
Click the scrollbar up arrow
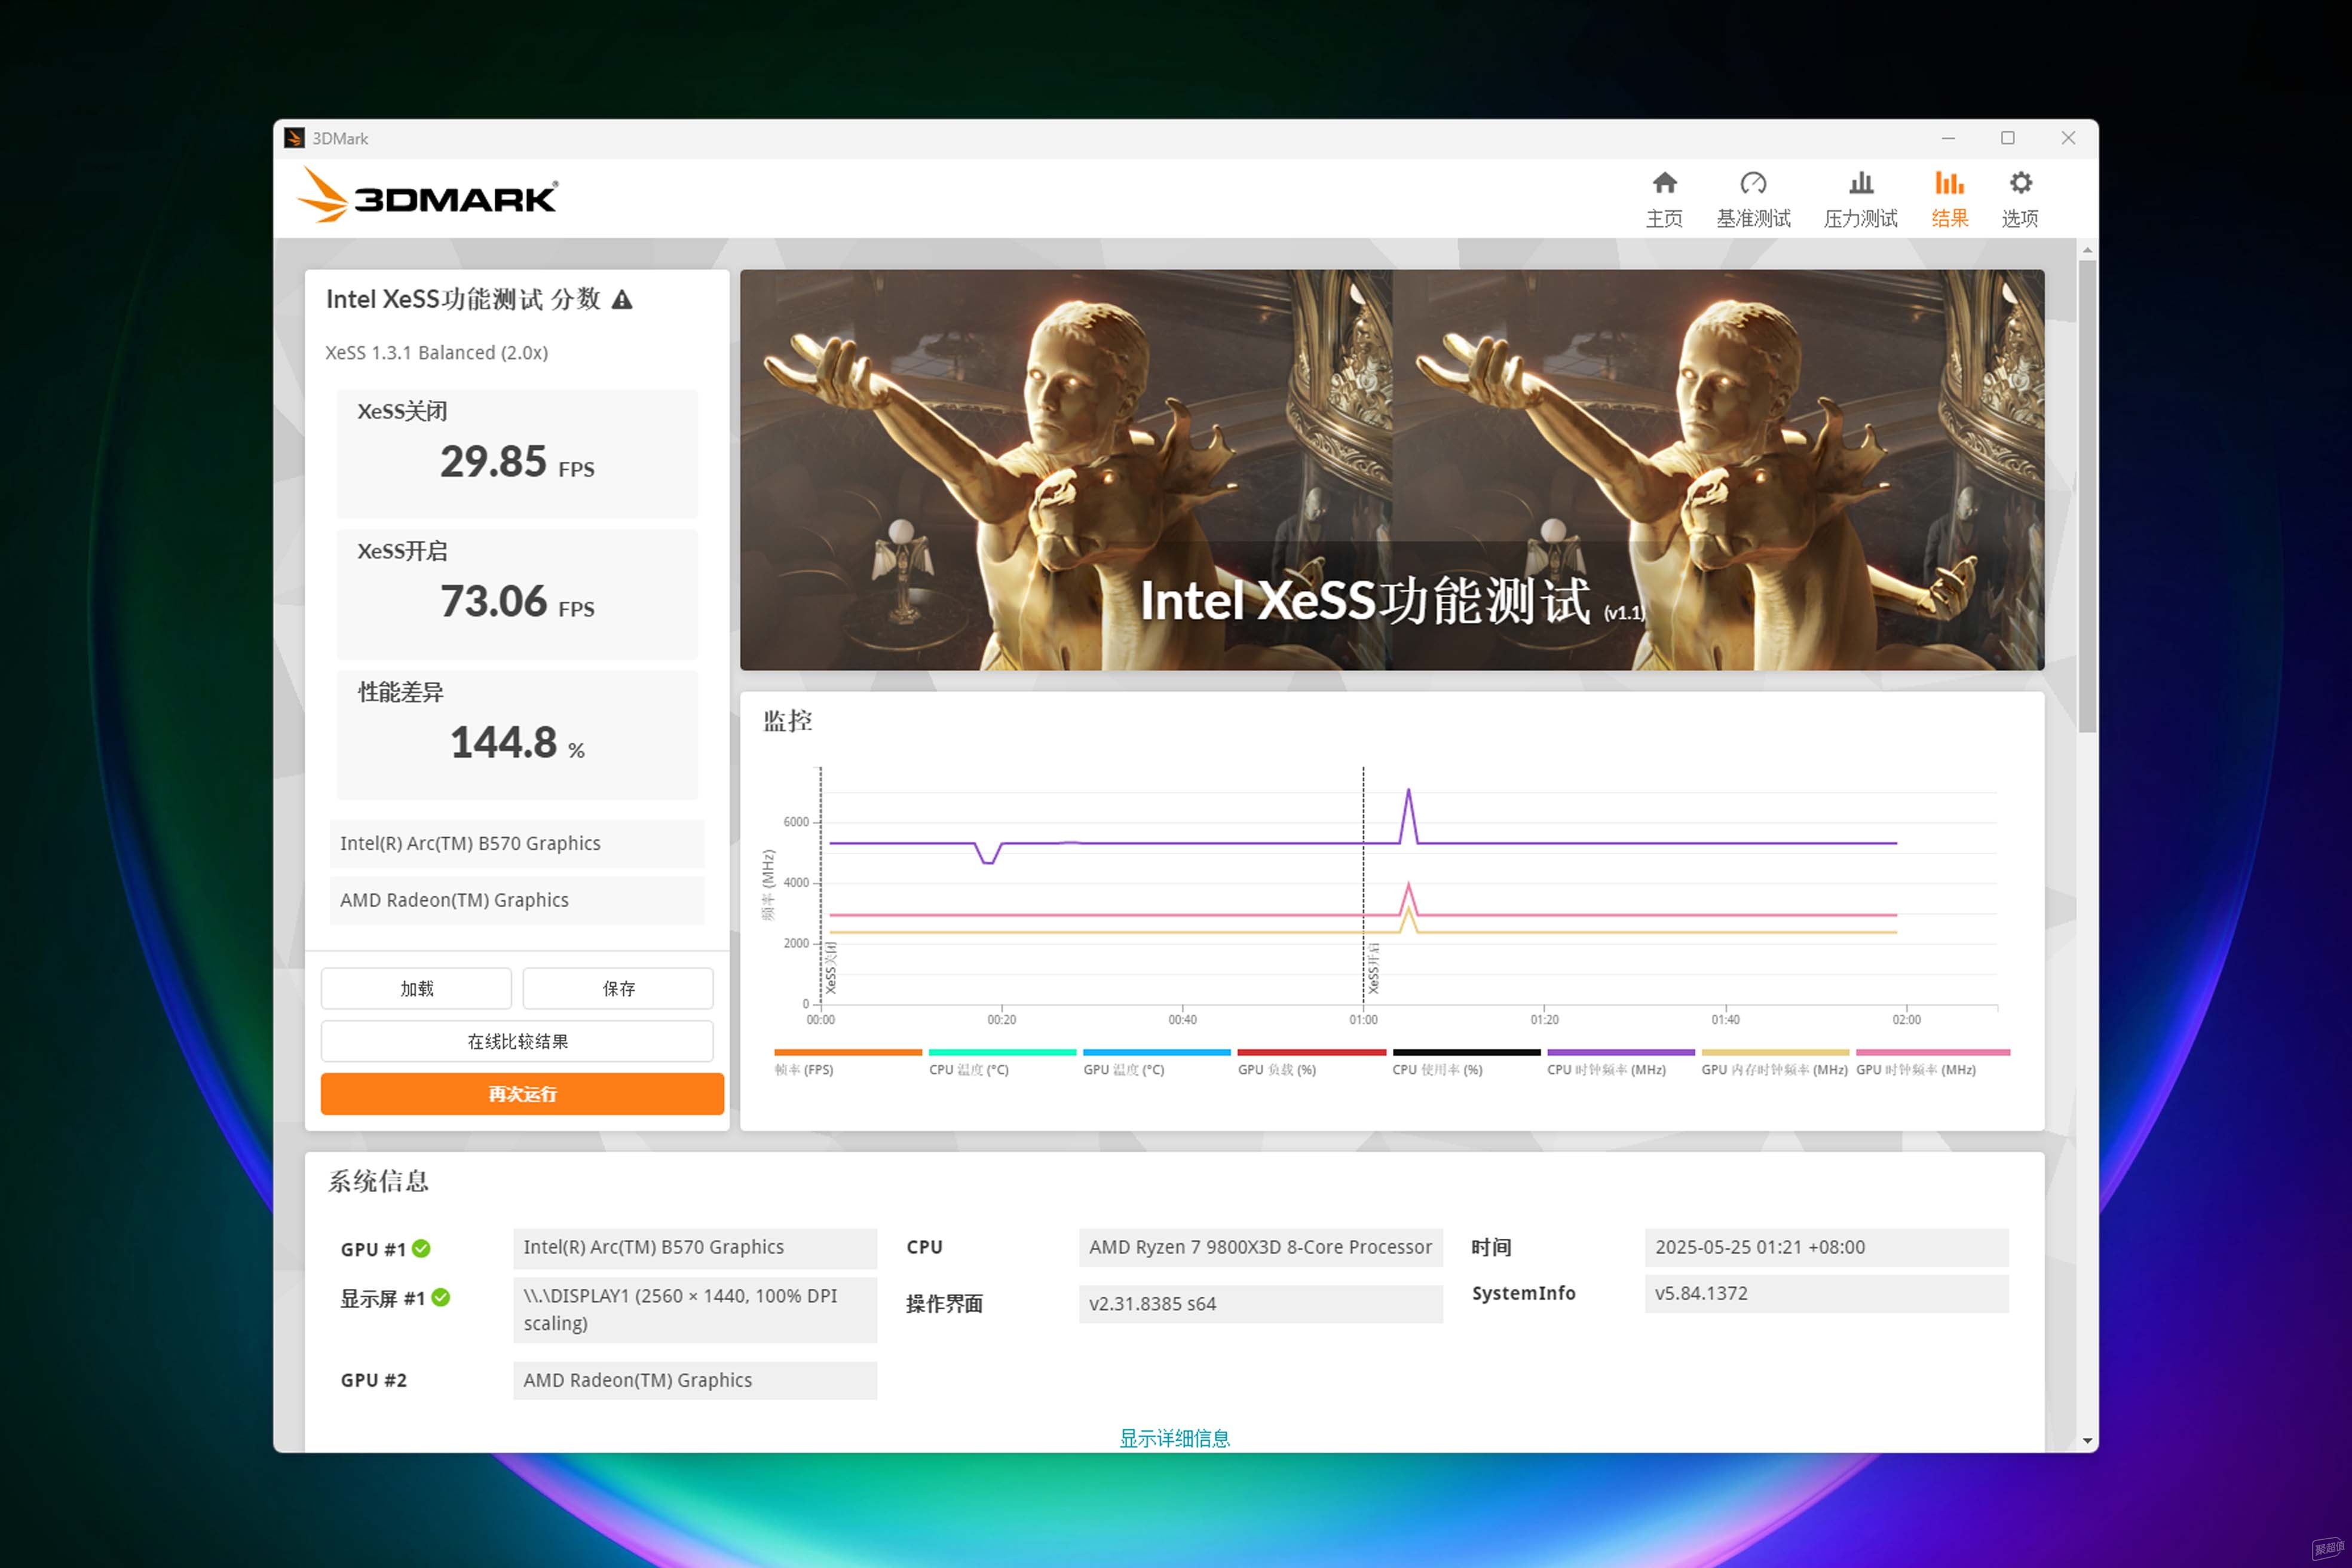click(x=2087, y=249)
